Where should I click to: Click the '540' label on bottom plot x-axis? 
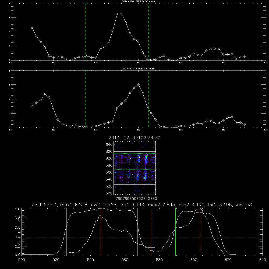tap(90, 260)
